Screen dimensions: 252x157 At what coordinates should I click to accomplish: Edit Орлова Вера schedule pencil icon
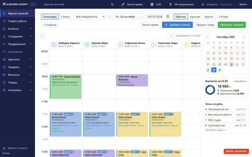(105, 46)
